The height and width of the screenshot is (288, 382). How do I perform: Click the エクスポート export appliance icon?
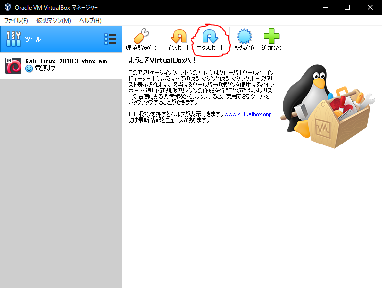210,36
